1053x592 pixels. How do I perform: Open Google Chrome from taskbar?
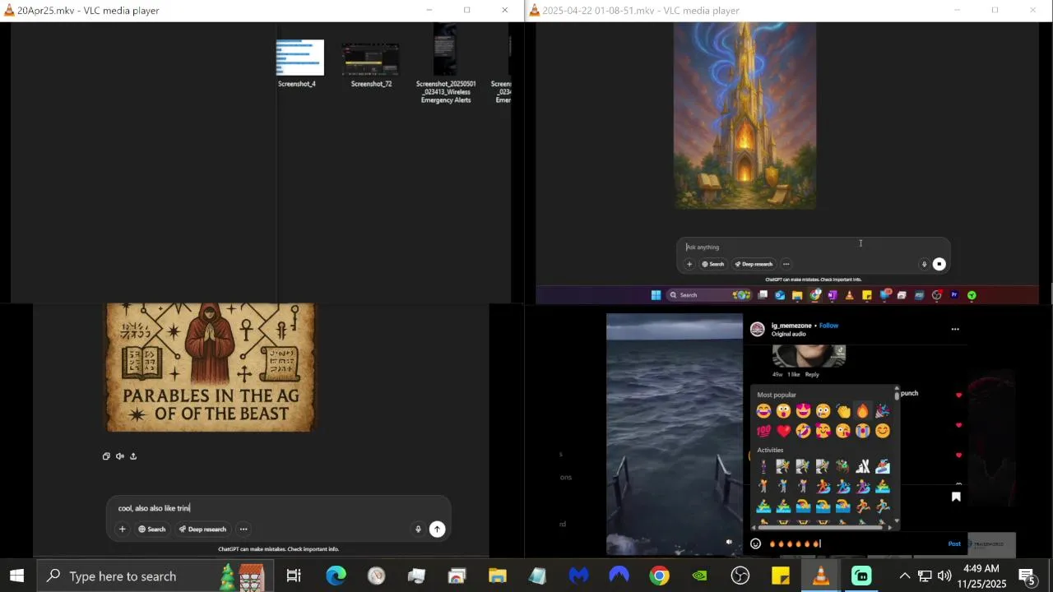(659, 576)
